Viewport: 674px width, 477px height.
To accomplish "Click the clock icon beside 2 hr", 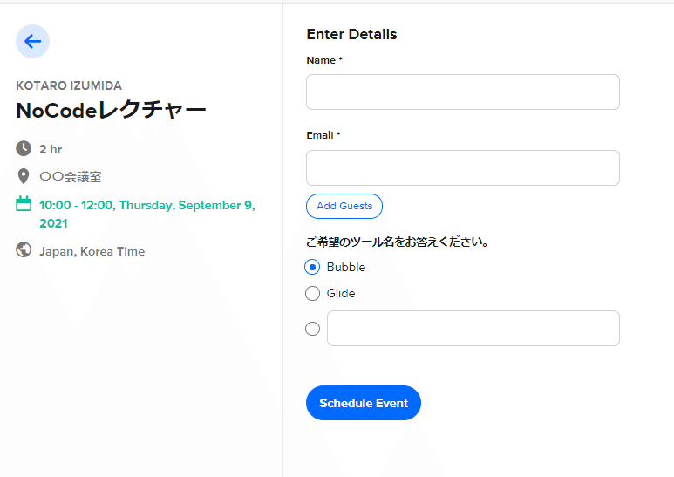I will pyautogui.click(x=24, y=149).
